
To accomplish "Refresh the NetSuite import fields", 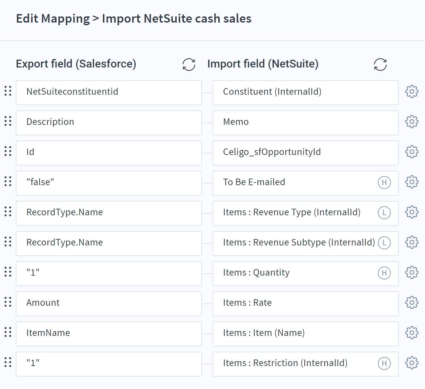I will tap(380, 65).
